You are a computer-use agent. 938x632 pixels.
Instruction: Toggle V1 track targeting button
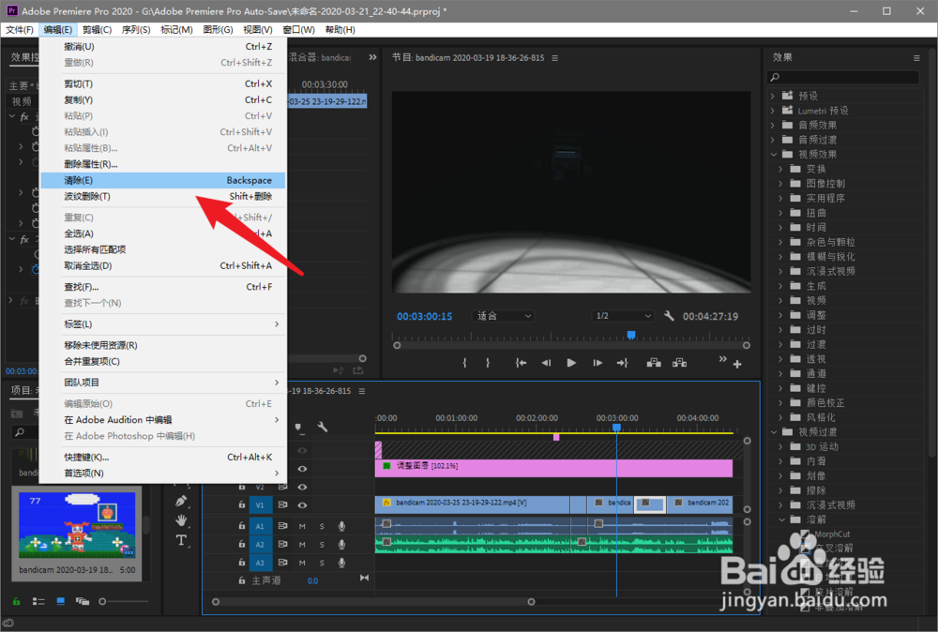260,504
